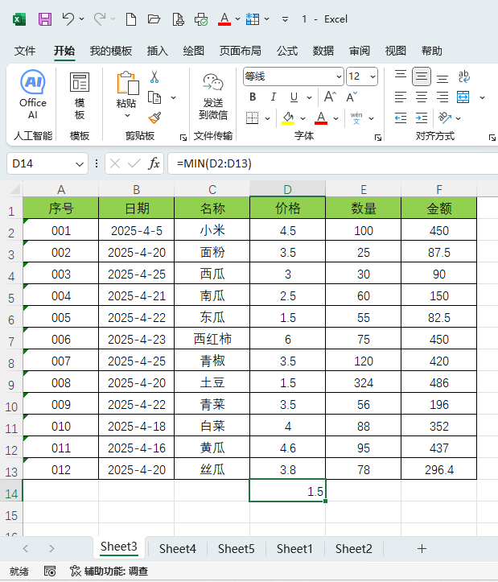Add a new sheet with plus button

pyautogui.click(x=422, y=549)
